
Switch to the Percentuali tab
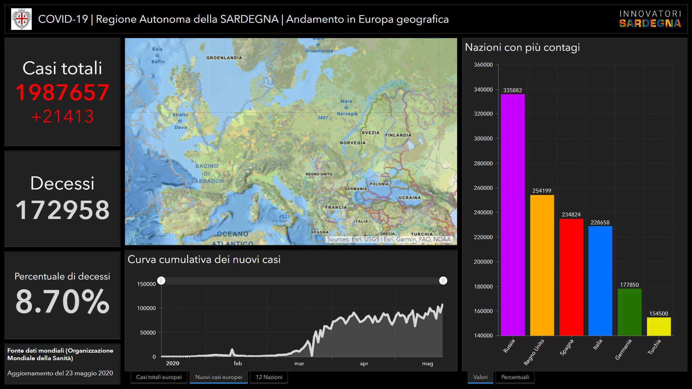tap(515, 377)
